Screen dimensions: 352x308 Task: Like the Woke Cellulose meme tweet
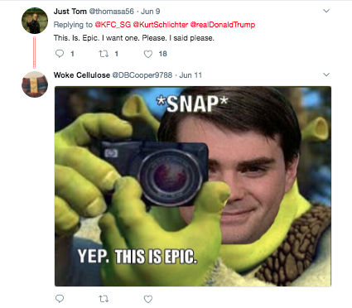click(x=148, y=299)
